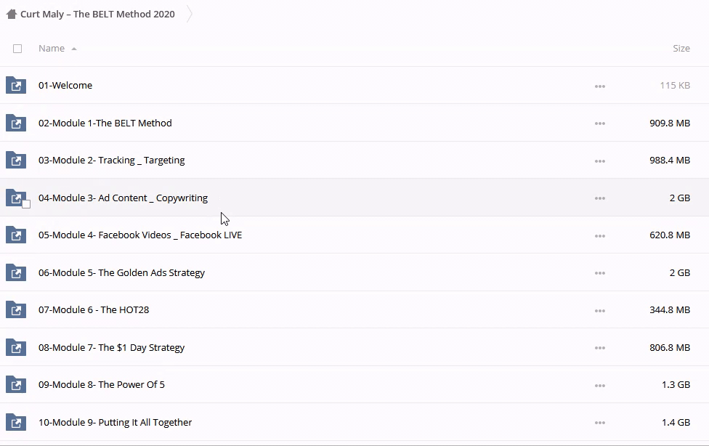Open the more options for 10-Module 9
This screenshot has height=446, width=709.
click(599, 423)
